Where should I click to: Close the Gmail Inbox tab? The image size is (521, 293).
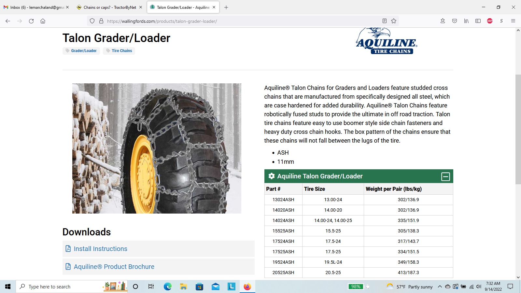pos(67,7)
